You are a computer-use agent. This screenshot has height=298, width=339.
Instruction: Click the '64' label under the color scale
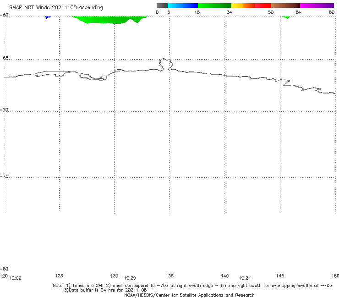pos(298,12)
